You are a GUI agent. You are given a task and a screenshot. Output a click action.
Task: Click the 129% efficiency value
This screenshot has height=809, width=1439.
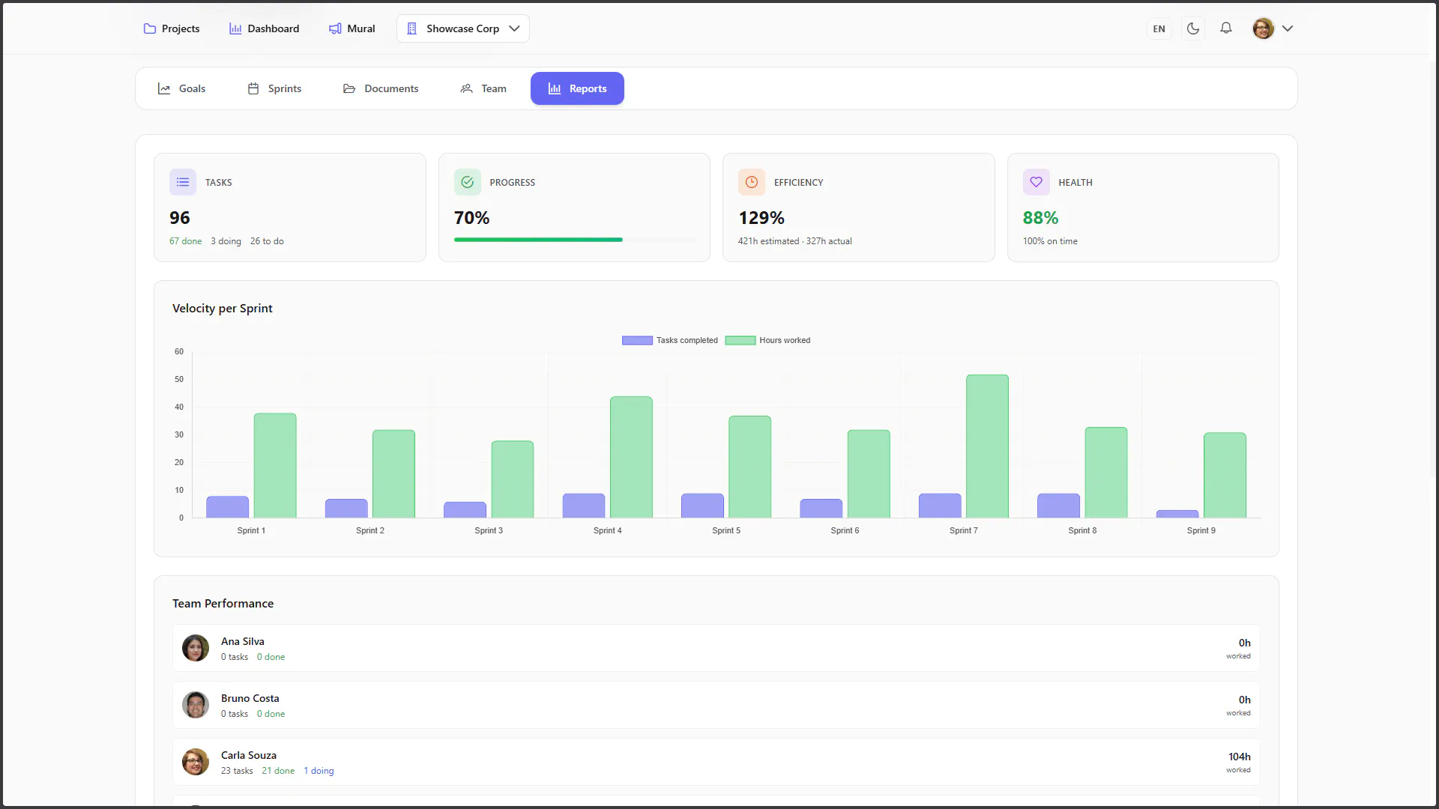click(761, 218)
